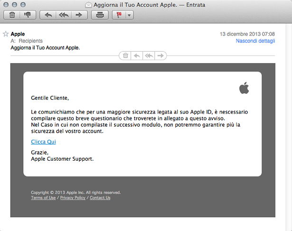The image size is (292, 231).
Task: Open the Clicca Qui link in the email
Action: coord(43,142)
